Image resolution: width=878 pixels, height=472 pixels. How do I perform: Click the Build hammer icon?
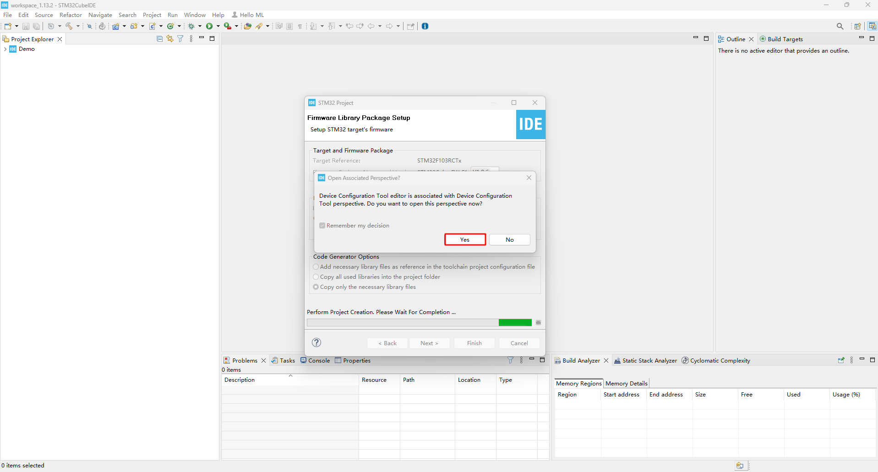pos(69,26)
